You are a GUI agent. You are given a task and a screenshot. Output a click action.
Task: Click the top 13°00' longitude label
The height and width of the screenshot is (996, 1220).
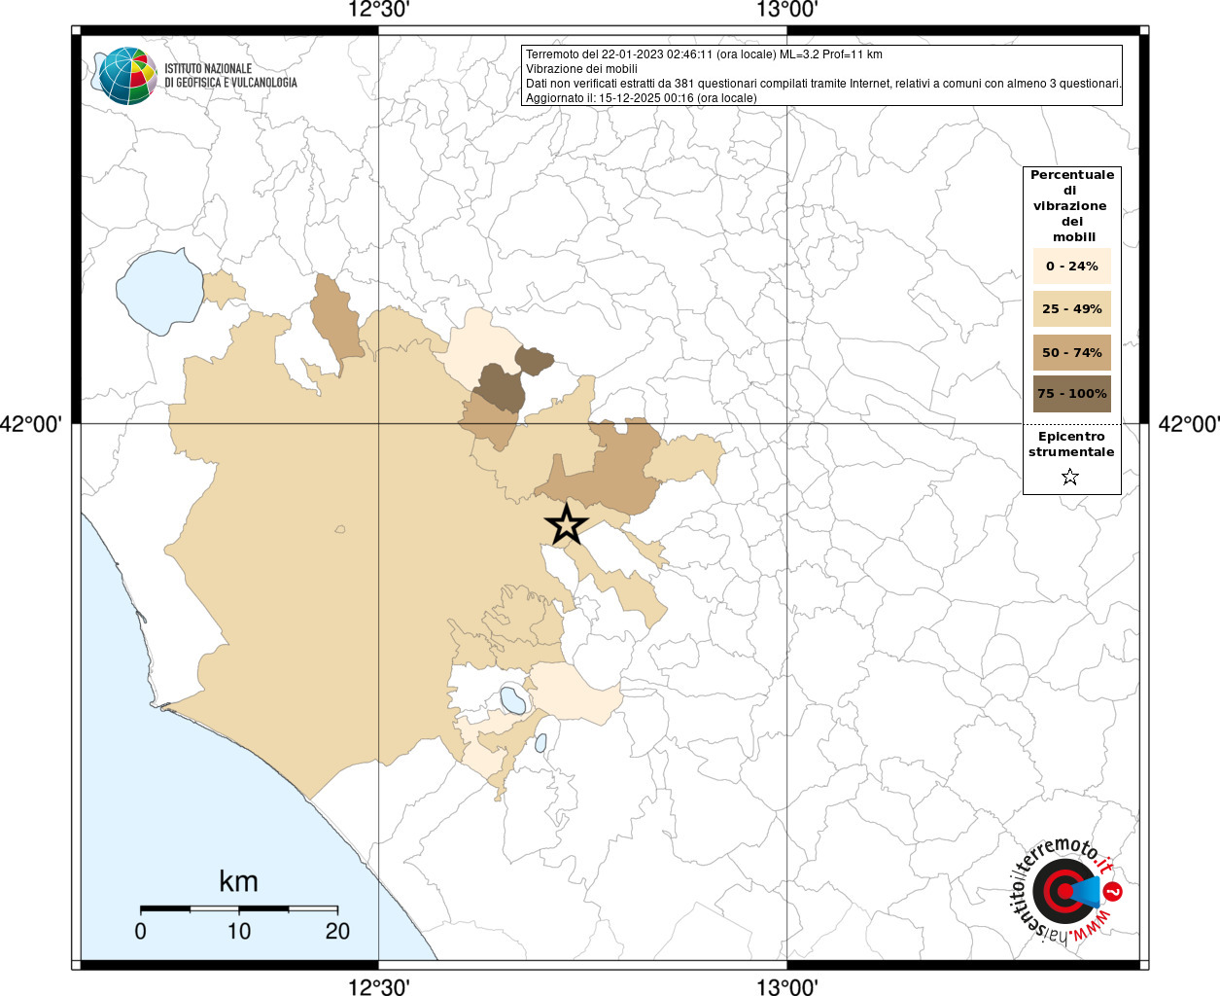786,10
